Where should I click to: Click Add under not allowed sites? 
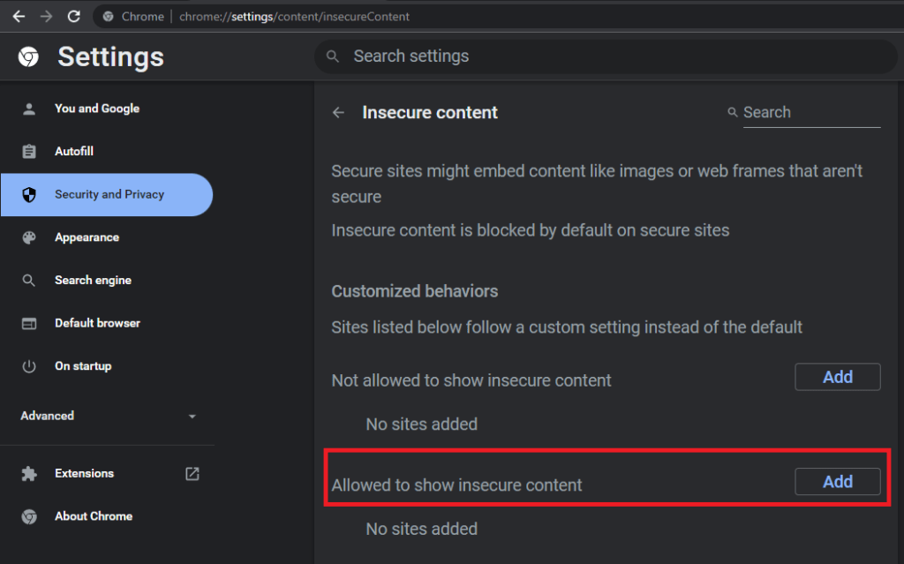tap(837, 376)
